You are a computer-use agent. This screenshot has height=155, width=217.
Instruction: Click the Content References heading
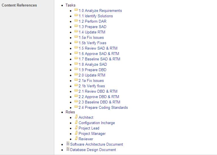point(19,5)
